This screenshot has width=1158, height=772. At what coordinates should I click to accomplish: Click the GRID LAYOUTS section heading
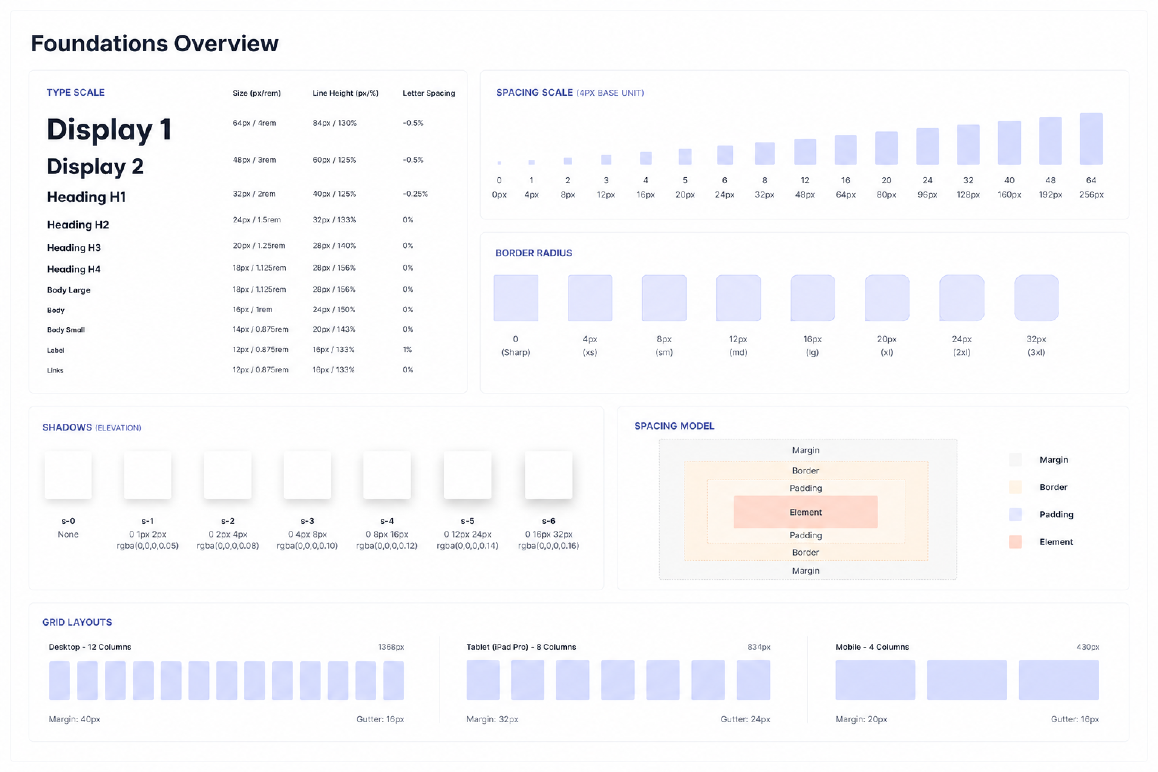[x=77, y=622]
